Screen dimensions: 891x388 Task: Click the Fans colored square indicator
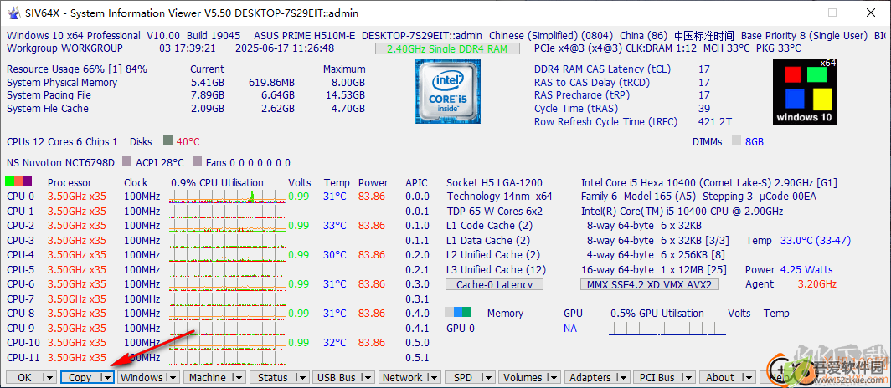coord(197,162)
